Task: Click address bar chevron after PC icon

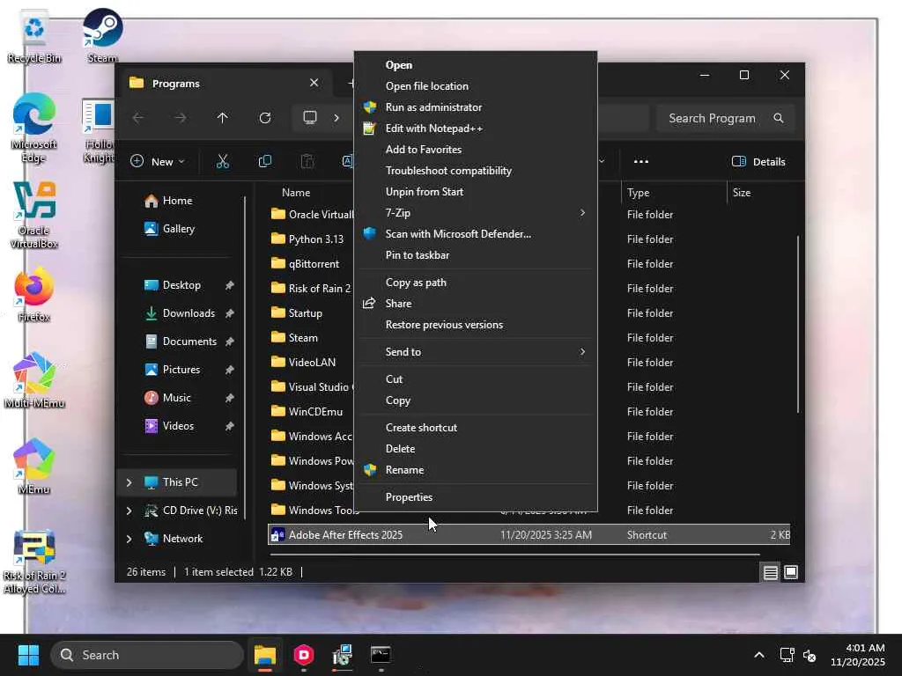Action: pyautogui.click(x=336, y=118)
